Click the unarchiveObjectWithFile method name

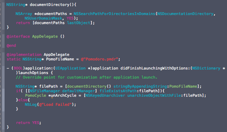(x=154, y=95)
